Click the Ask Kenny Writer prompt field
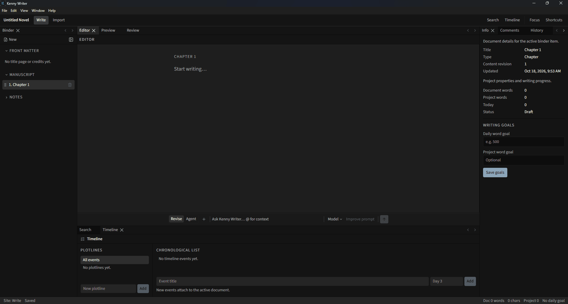Viewport: 568px width, 304px height. 266,219
